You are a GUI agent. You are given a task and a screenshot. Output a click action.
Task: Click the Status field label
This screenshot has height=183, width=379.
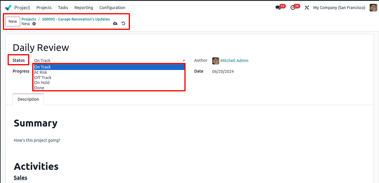19,60
